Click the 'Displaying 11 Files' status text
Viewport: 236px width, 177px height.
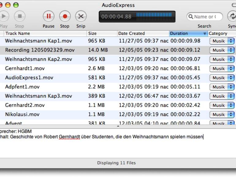point(116,163)
